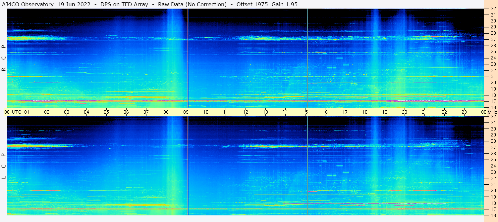Screen dimensions: 498x222
Task: Click the 16 hour tick label
Action: pyautogui.click(x=325, y=112)
